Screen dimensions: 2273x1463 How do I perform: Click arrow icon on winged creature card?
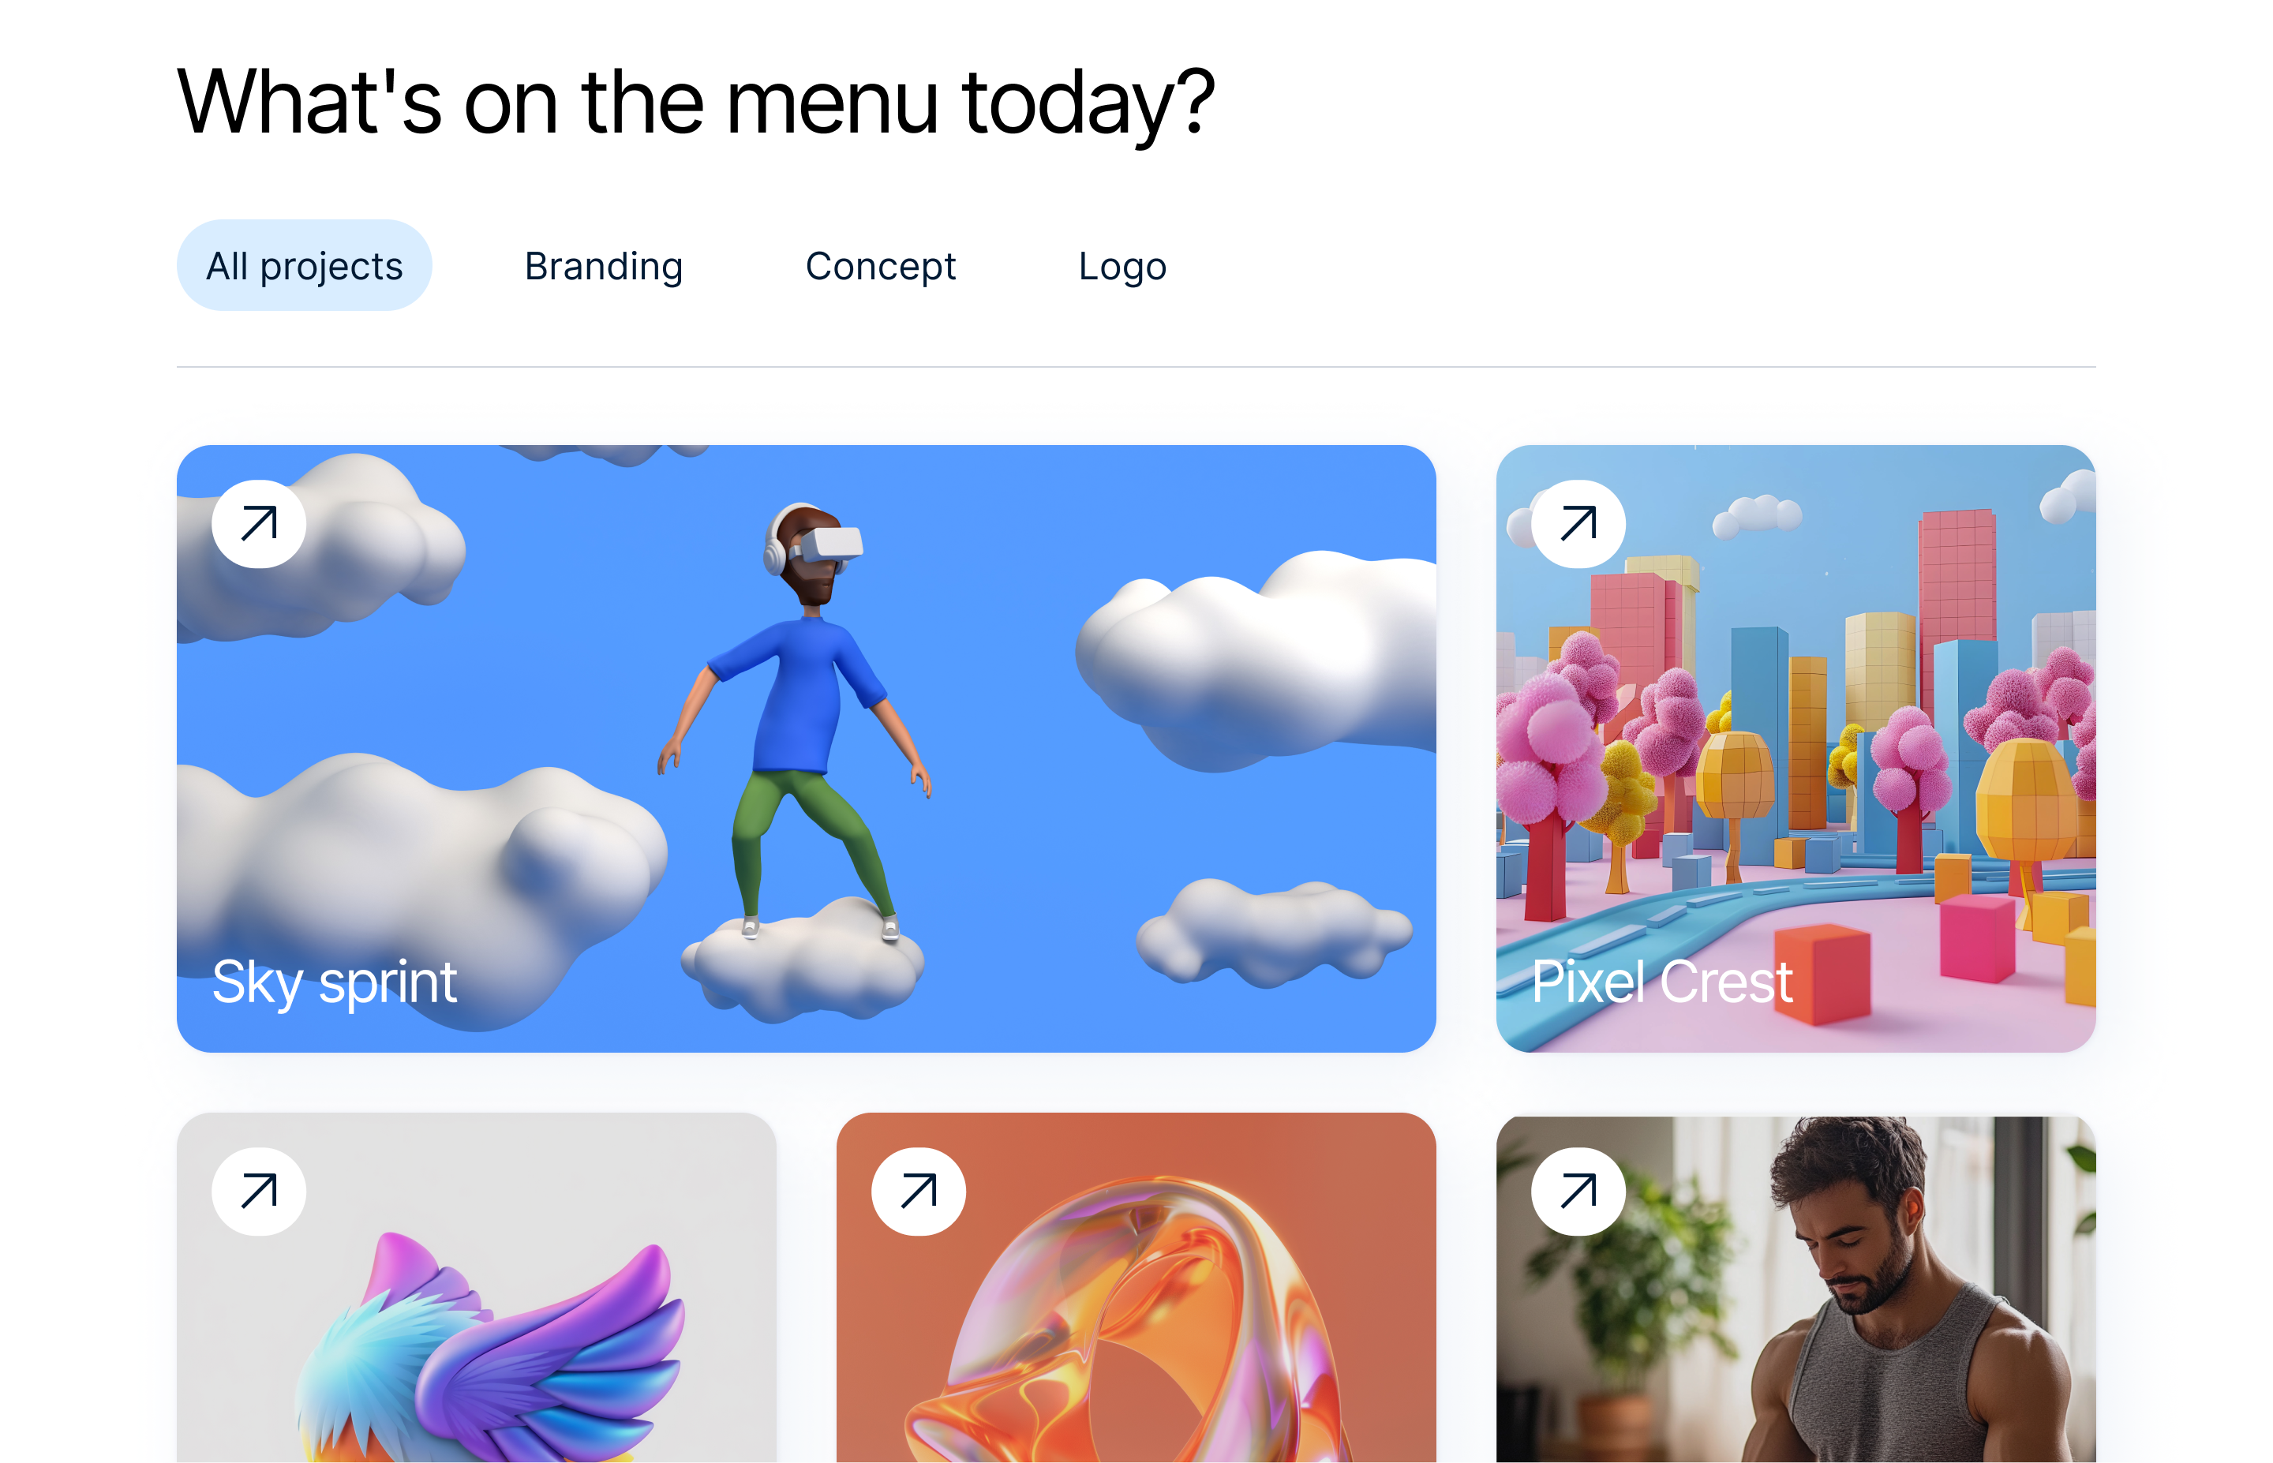coord(258,1192)
